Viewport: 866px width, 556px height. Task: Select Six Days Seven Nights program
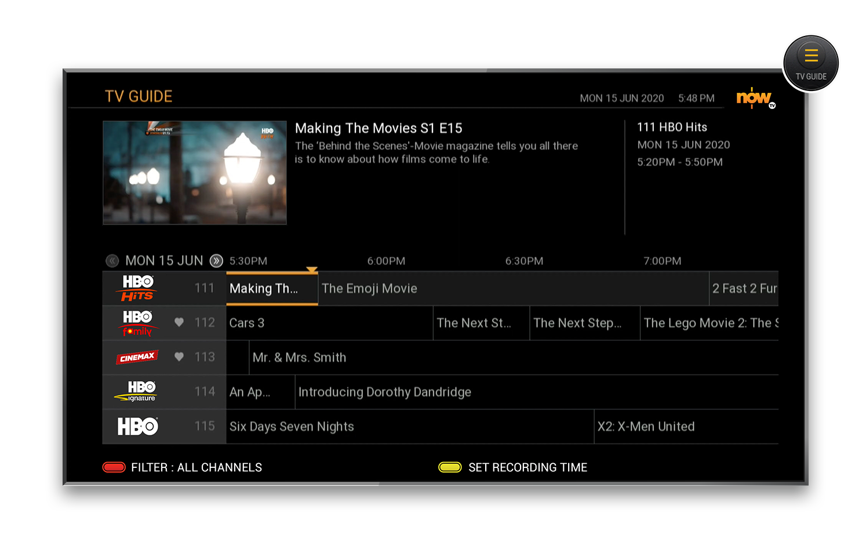[410, 427]
